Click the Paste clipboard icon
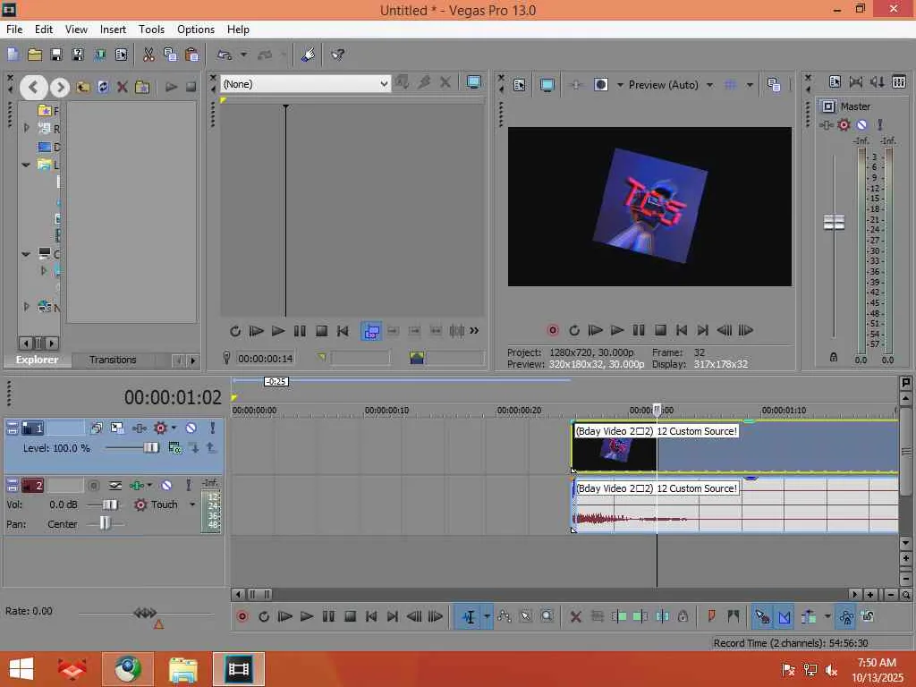916x687 pixels. (191, 55)
